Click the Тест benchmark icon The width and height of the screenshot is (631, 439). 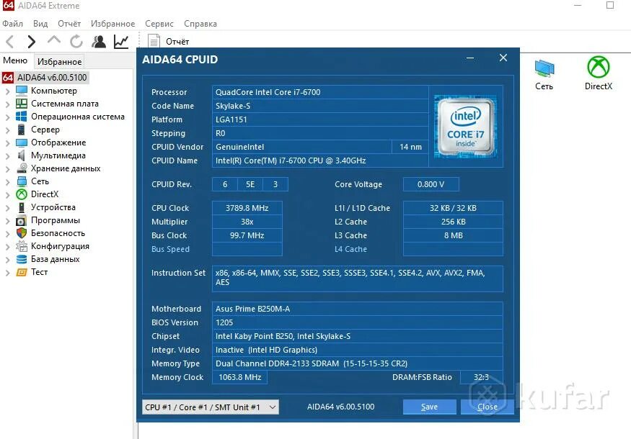pos(22,272)
